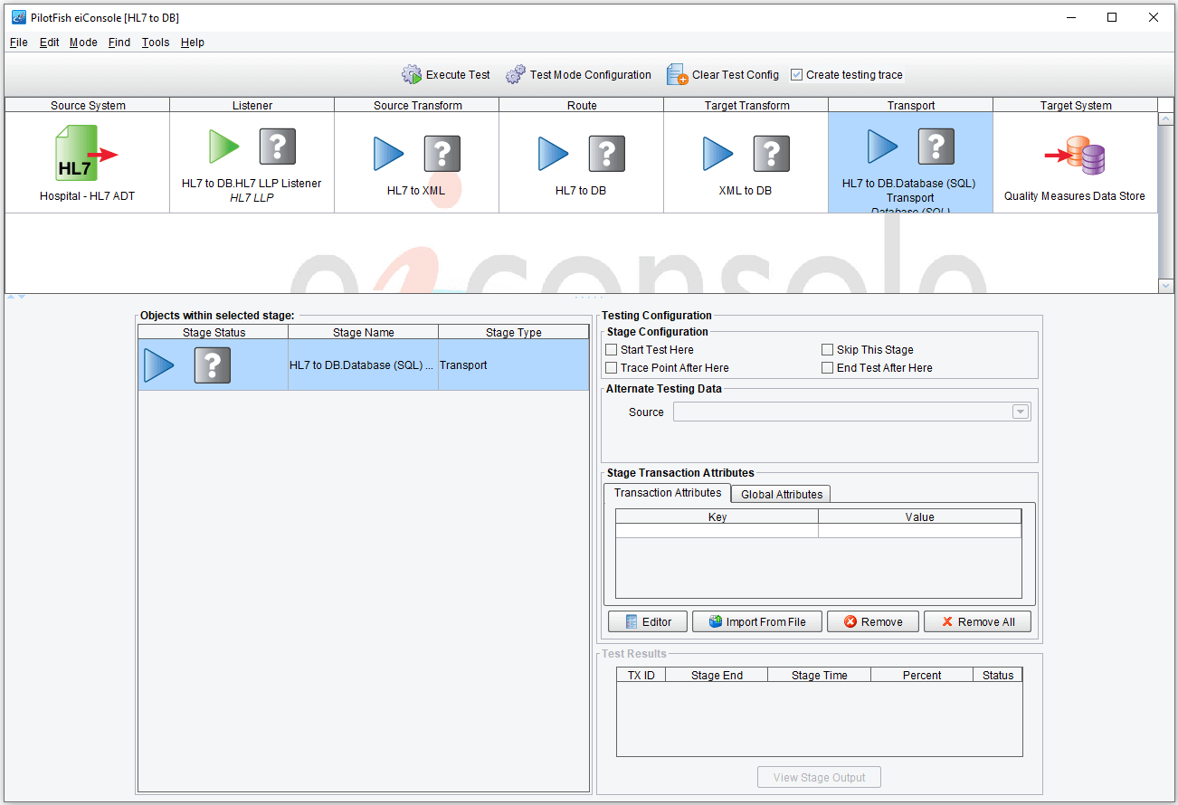Click the Stage Status column header
This screenshot has height=805, width=1178.
pyautogui.click(x=214, y=332)
